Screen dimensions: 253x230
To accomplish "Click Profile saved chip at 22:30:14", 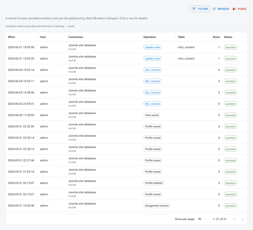I will coord(153,138).
